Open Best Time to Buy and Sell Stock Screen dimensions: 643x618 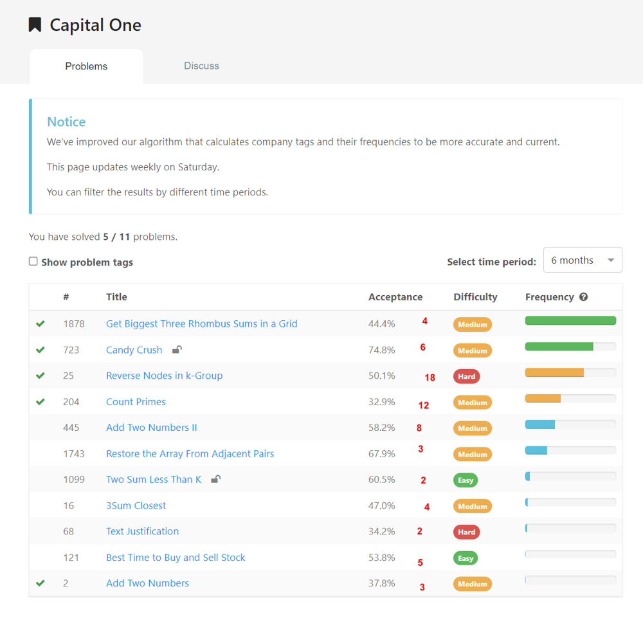[176, 558]
